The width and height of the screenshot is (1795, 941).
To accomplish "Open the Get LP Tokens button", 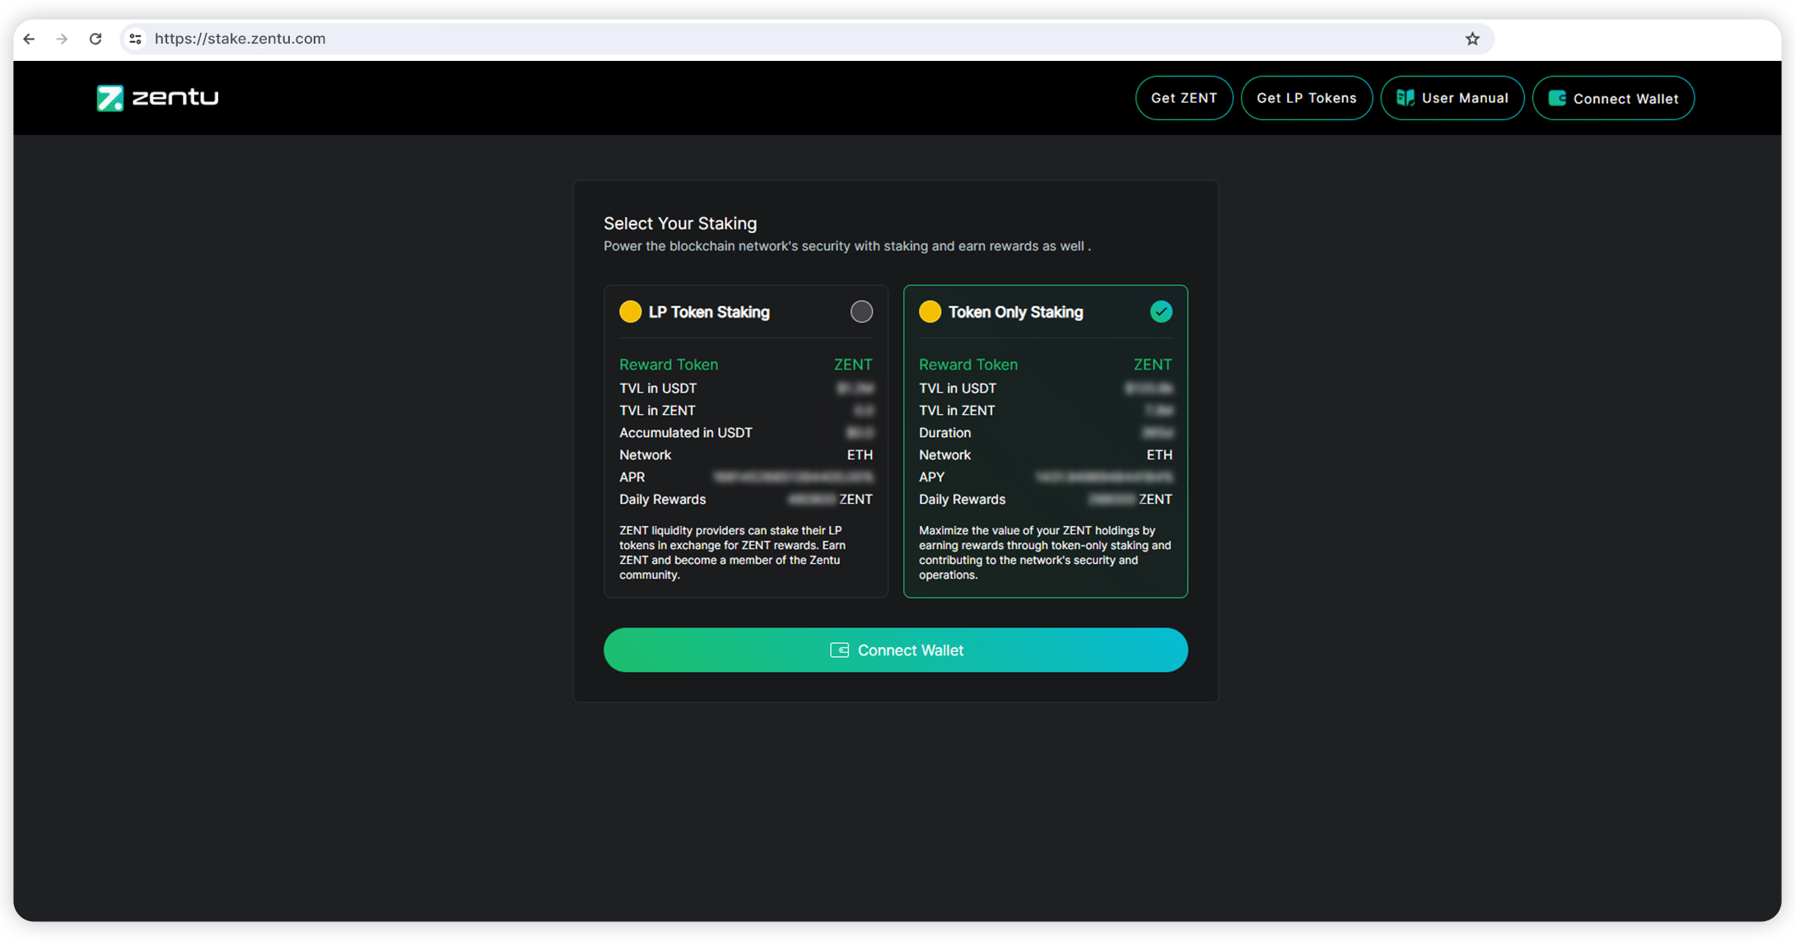I will click(x=1306, y=98).
